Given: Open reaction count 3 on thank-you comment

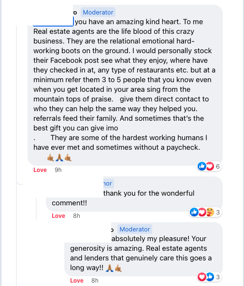Looking at the screenshot, I should (x=218, y=212).
